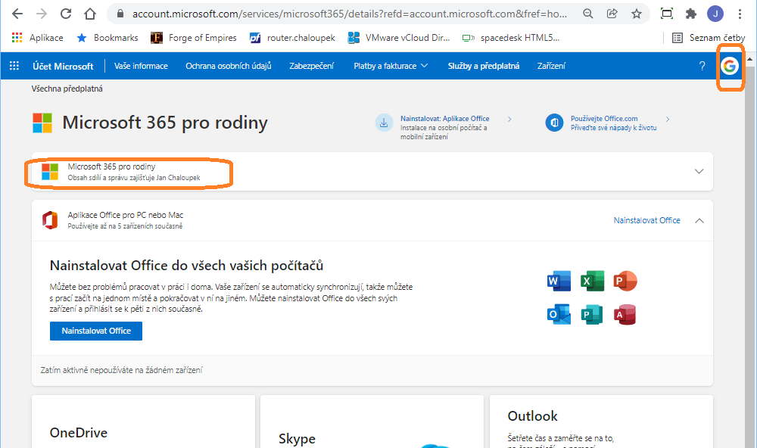Click the Skype card heading

[297, 438]
